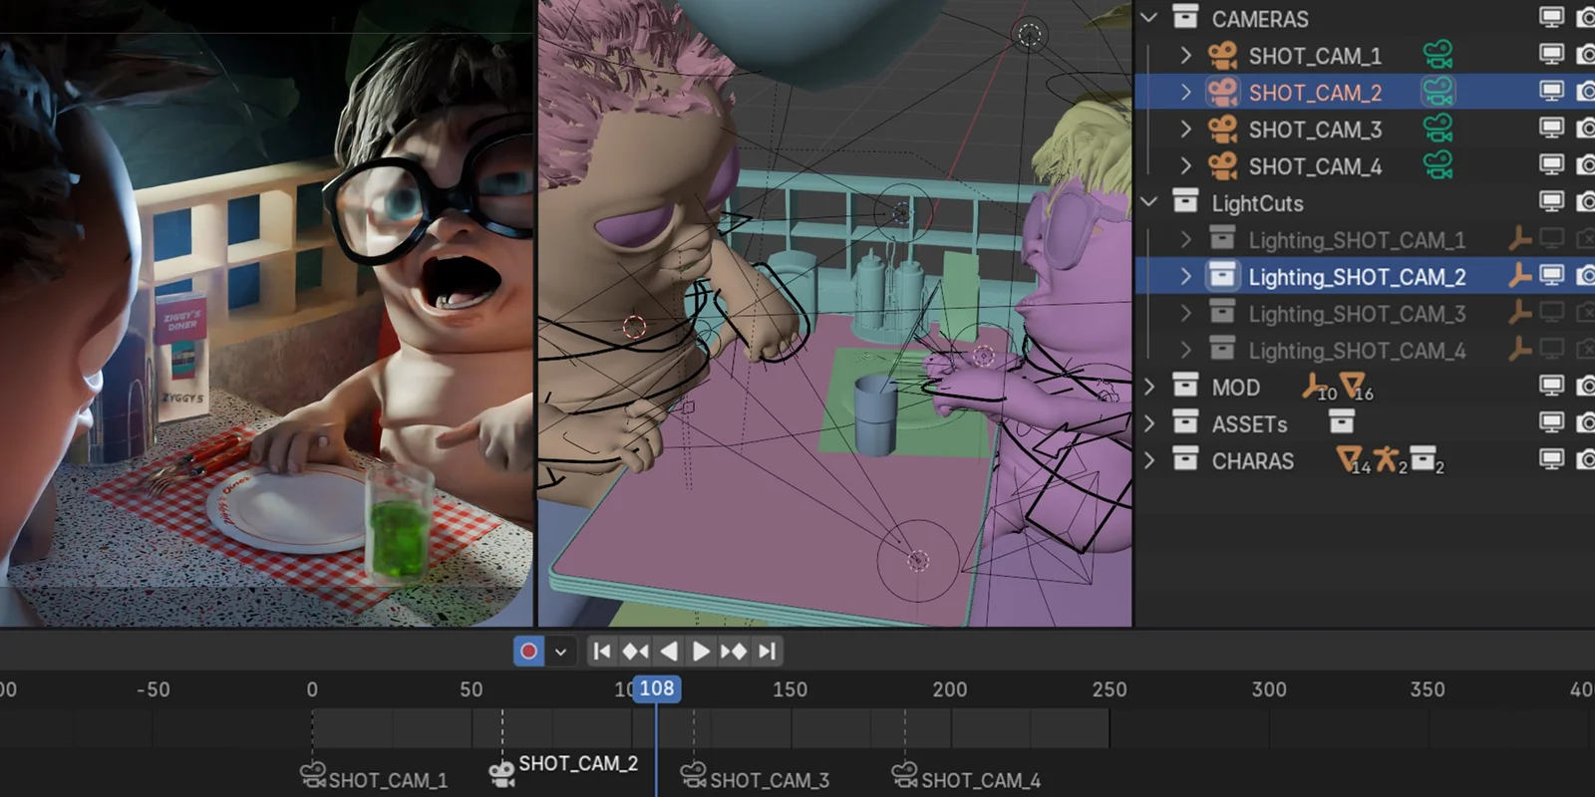Viewport: 1595px width, 797px height.
Task: Toggle viewport visibility for SHOT_CAM_1
Action: tap(1551, 54)
